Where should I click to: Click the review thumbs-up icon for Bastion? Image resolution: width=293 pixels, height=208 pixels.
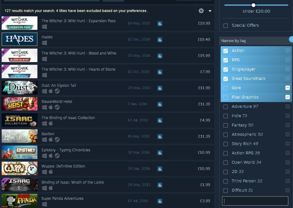(x=160, y=136)
